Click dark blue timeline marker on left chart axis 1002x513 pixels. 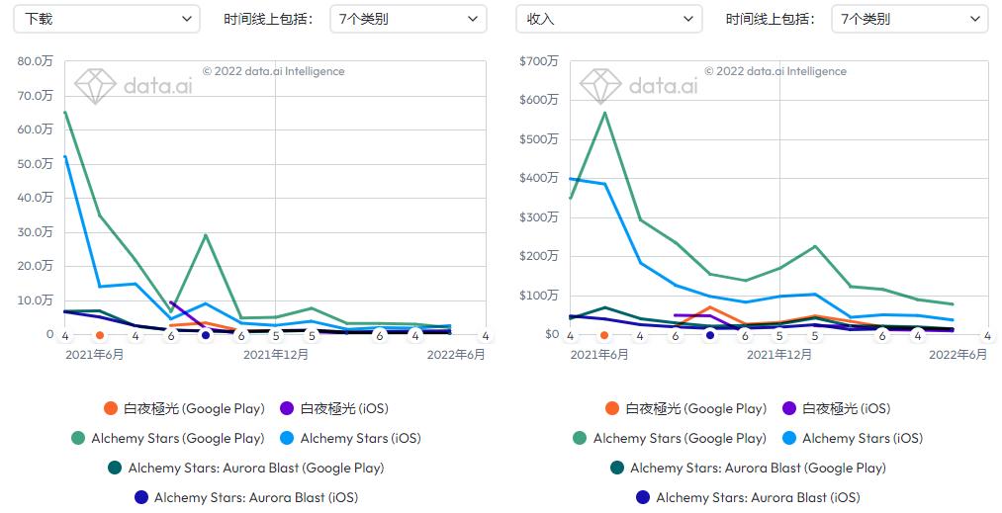pyautogui.click(x=206, y=335)
